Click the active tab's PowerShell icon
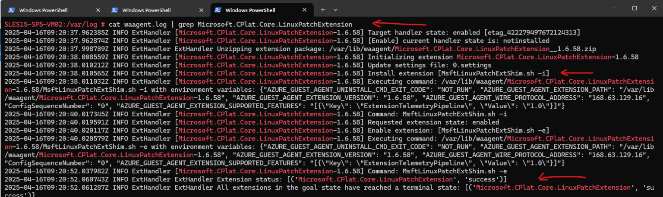The image size is (663, 197). coord(218,10)
